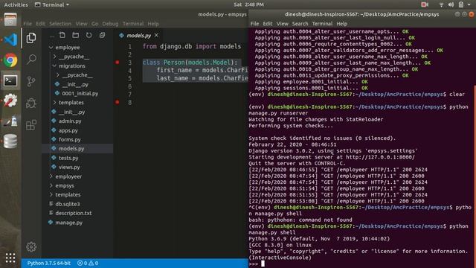Open the clock showing Sat 2:48 PM

point(248,4)
